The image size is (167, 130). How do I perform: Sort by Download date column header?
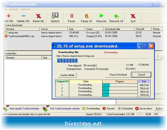click(x=119, y=29)
